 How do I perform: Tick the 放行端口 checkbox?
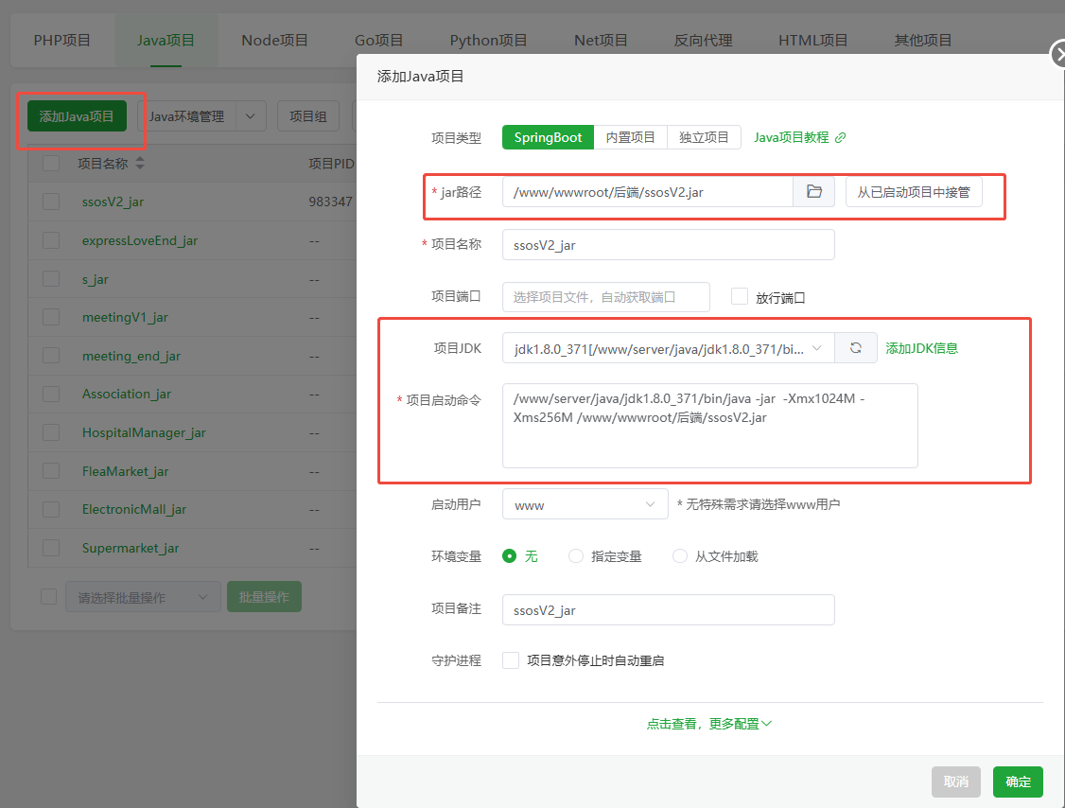click(x=739, y=296)
